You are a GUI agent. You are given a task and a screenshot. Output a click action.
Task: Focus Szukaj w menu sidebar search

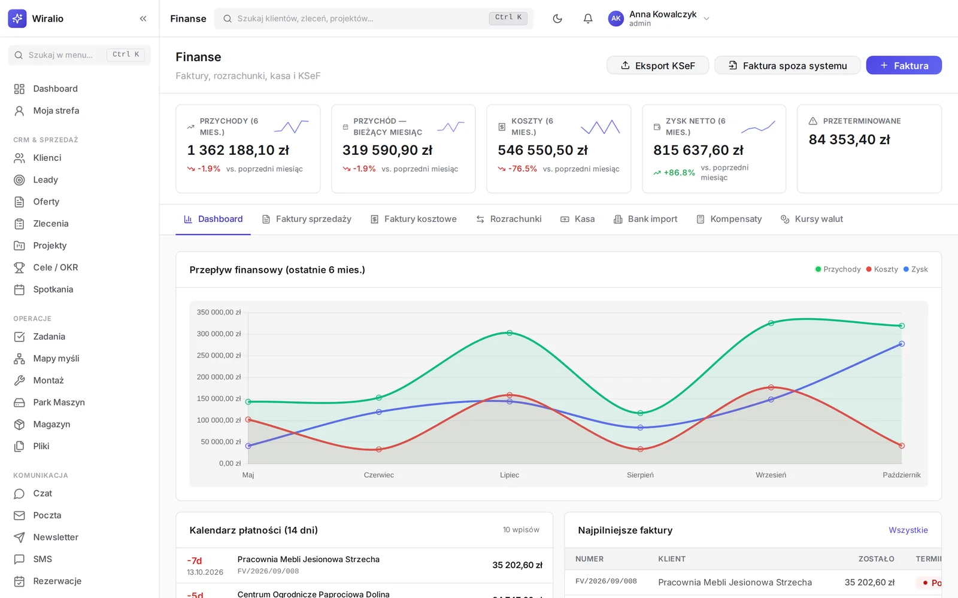coord(80,55)
